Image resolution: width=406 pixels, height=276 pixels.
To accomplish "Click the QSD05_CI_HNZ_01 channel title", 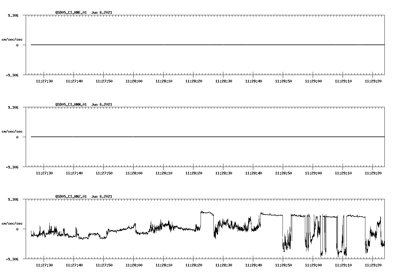I will (71, 197).
